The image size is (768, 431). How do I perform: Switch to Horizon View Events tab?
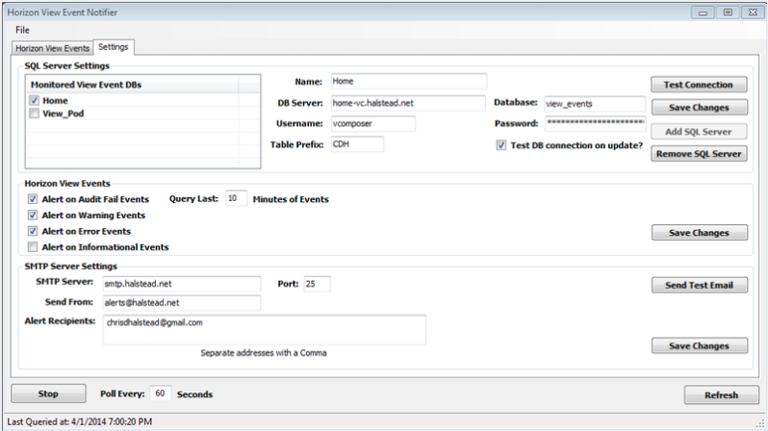pyautogui.click(x=52, y=48)
